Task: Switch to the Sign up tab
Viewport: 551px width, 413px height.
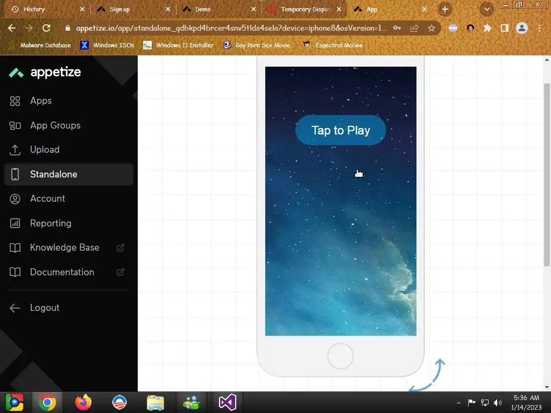Action: pyautogui.click(x=133, y=10)
